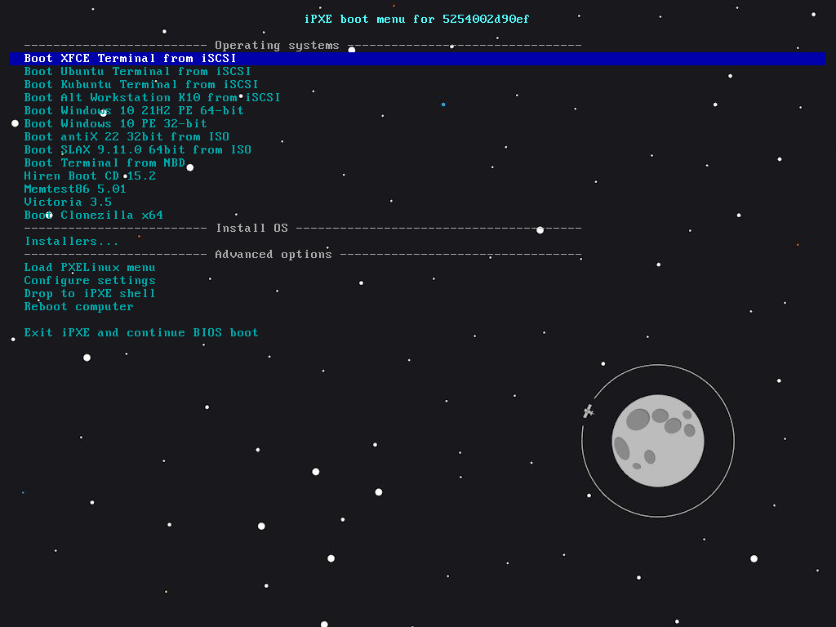Choose Boot Clonezilla x64 entry
This screenshot has height=627, width=836.
tap(94, 216)
